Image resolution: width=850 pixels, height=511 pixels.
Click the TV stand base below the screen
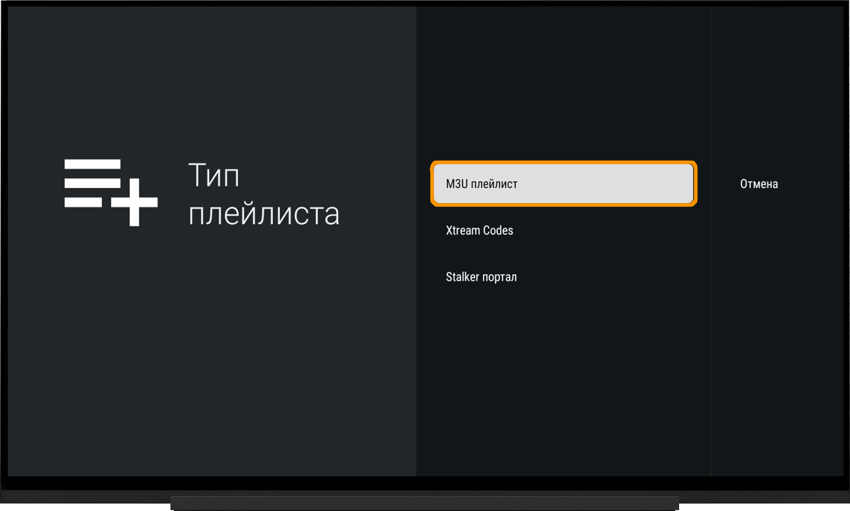[424, 504]
